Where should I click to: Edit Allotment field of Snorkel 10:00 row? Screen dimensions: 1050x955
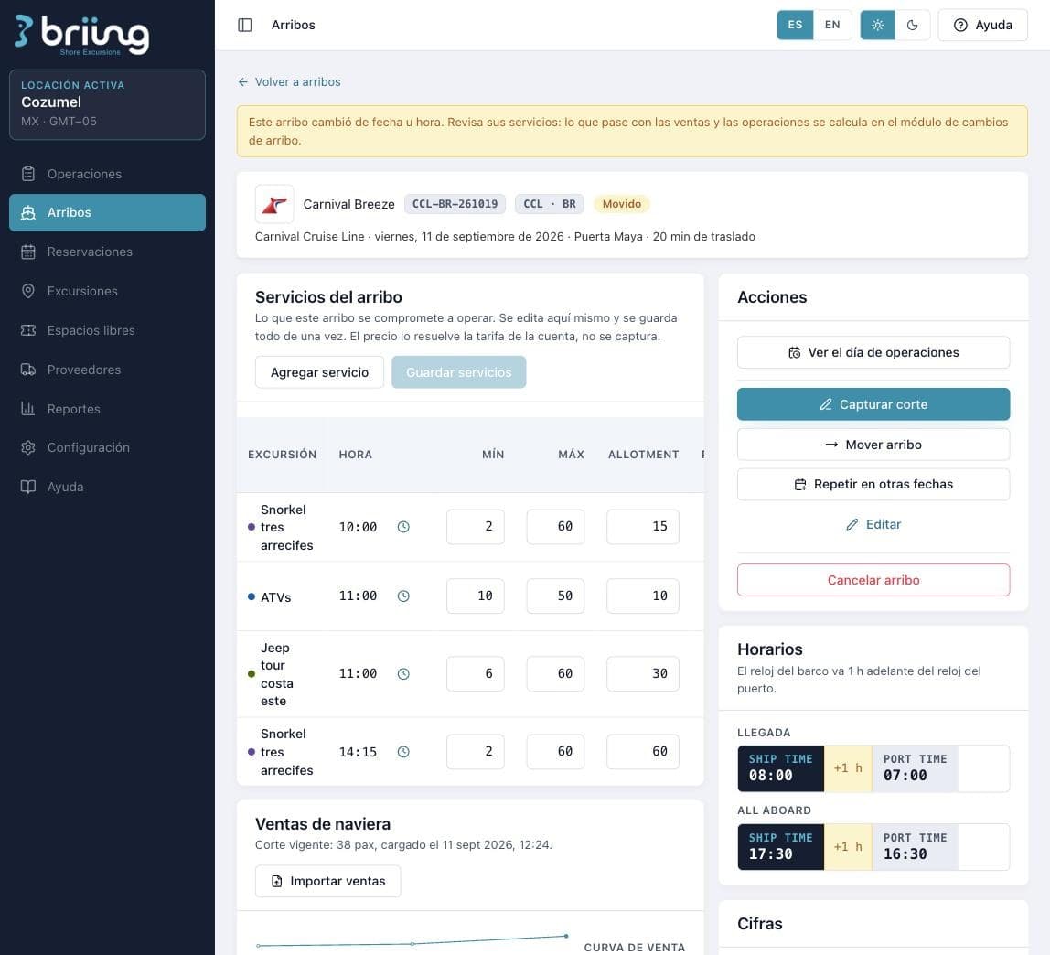point(643,527)
